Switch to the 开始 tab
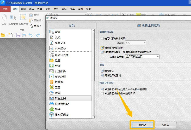Image resolution: width=191 pixels, height=130 pixels. 15,9
